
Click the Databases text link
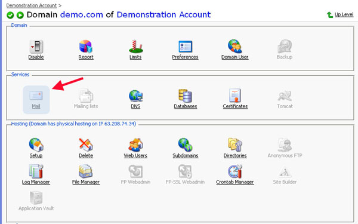coord(186,106)
